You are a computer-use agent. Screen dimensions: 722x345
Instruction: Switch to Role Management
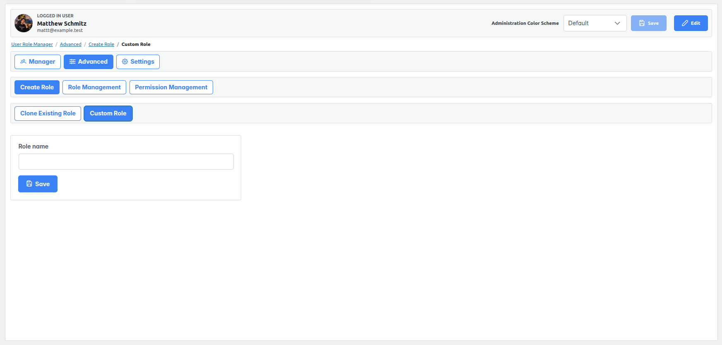click(94, 87)
